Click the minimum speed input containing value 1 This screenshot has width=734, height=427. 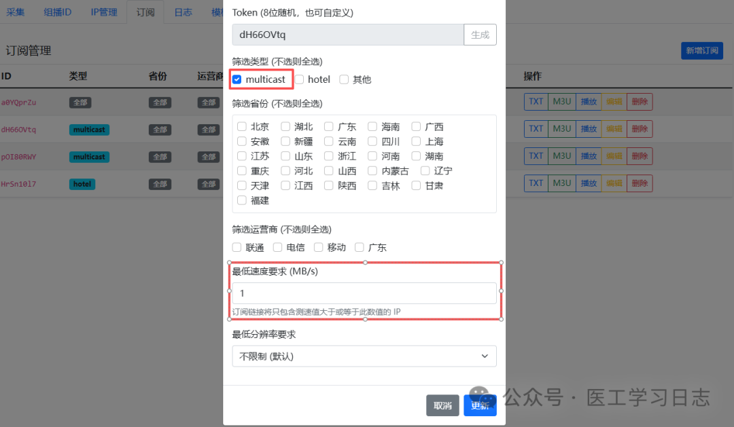click(x=364, y=293)
